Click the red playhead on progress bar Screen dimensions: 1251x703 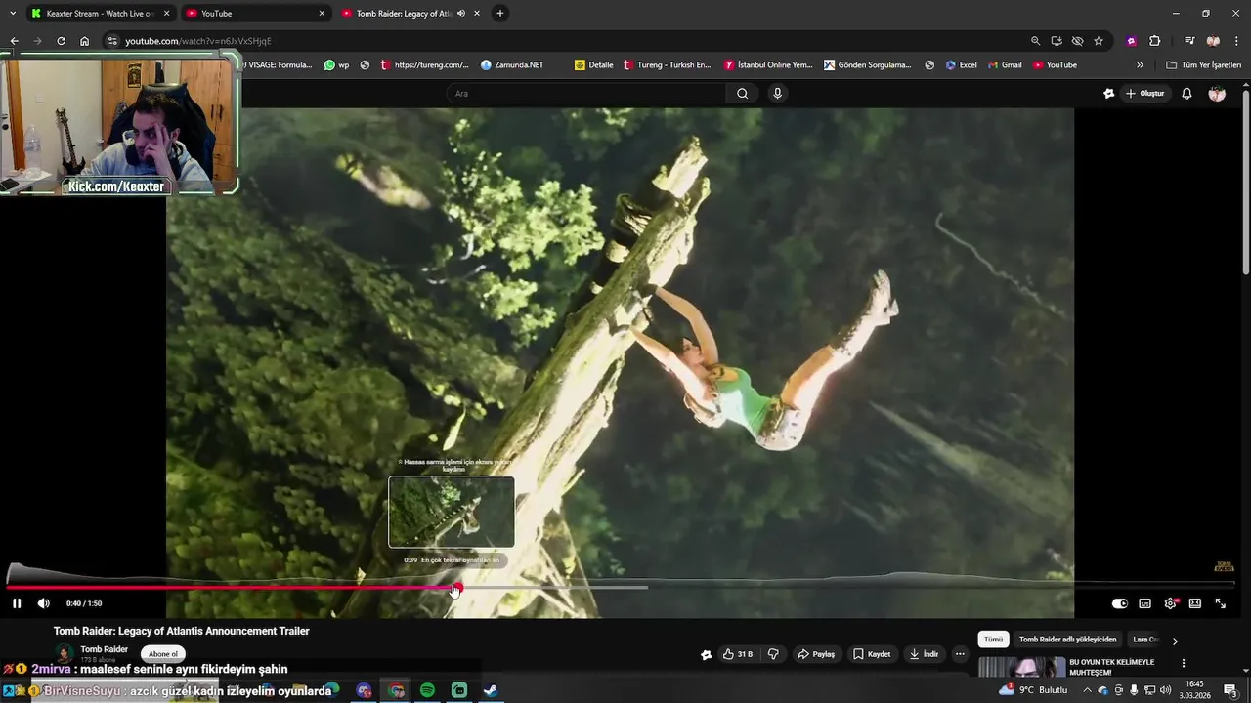[x=456, y=588]
